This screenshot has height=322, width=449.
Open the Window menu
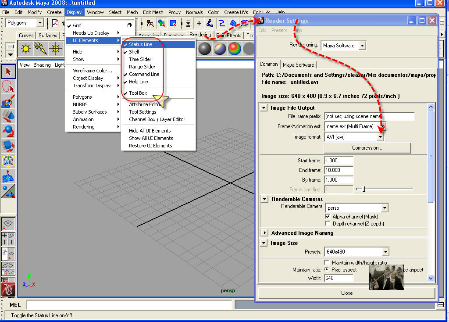pyautogui.click(x=95, y=12)
